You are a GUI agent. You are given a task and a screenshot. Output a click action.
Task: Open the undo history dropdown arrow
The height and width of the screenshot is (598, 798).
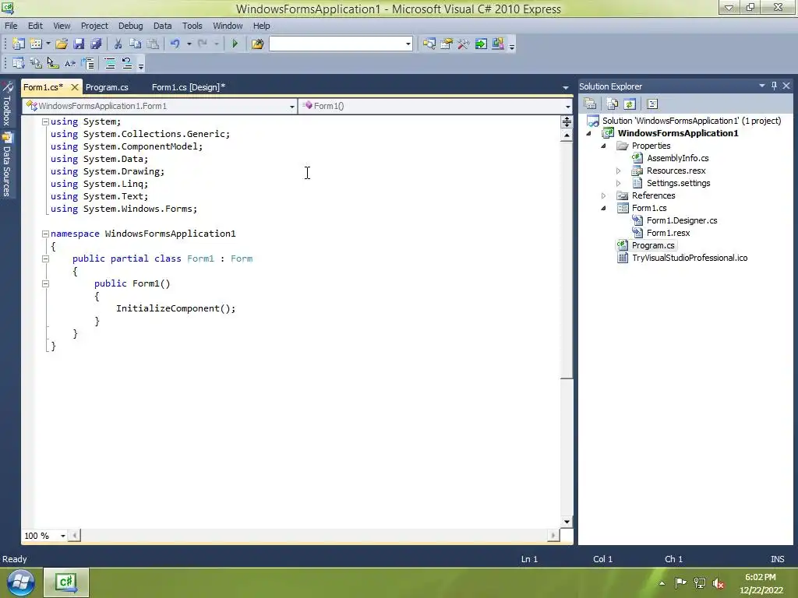coord(189,44)
